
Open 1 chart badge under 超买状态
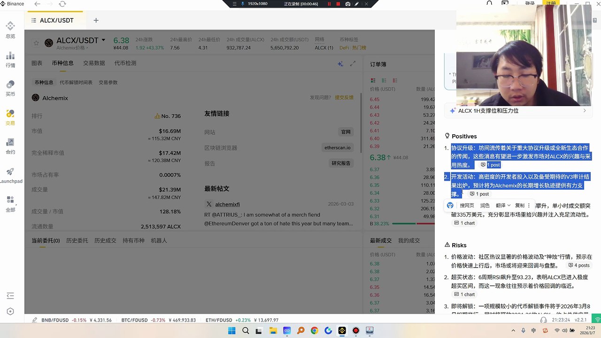point(464,294)
